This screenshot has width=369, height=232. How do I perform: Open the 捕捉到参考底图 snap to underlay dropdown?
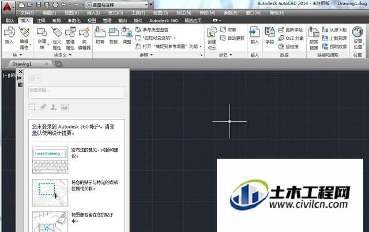[169, 46]
